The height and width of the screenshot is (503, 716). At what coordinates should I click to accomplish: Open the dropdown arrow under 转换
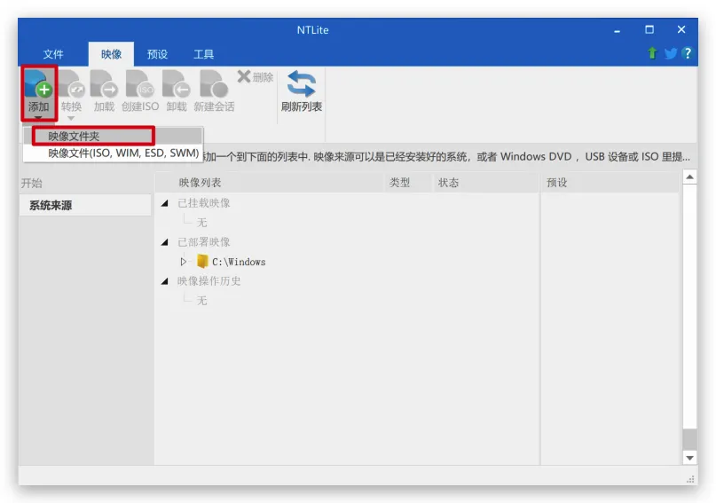pyautogui.click(x=71, y=118)
